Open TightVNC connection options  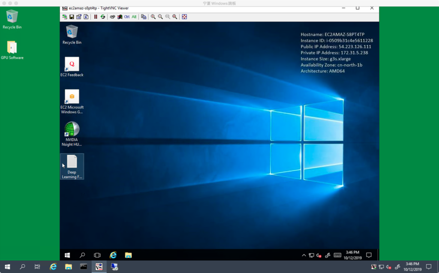[78, 17]
